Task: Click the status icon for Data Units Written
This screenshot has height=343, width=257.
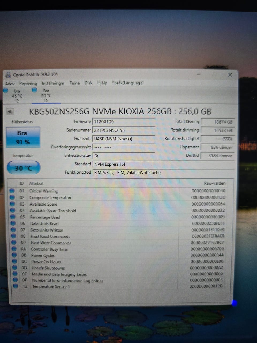Action: (x=14, y=230)
